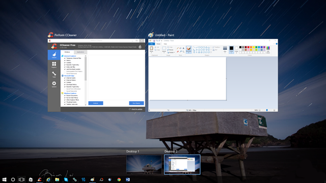Open the shape Outline dropdown in Paint

pyautogui.click(x=216, y=47)
